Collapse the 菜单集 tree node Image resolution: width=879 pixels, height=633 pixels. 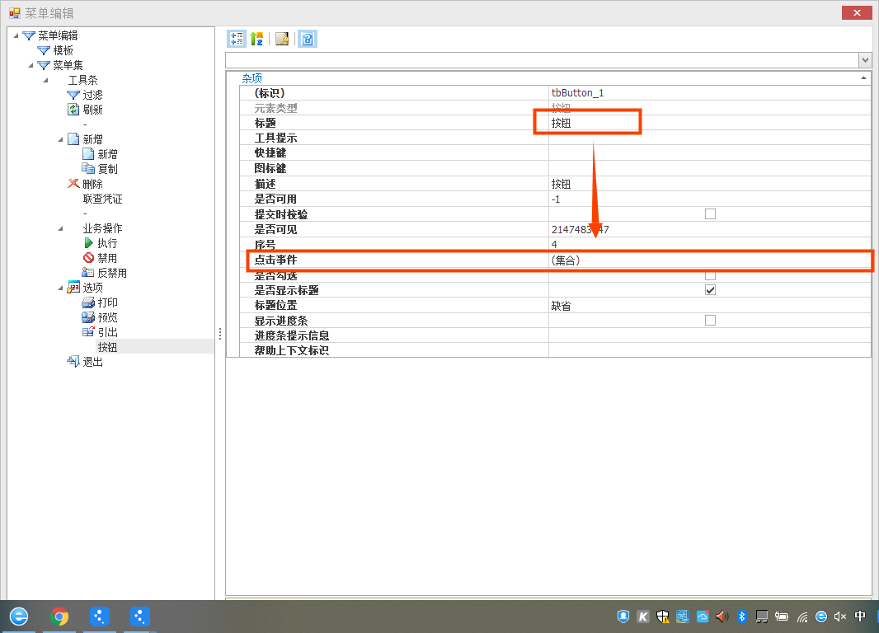31,65
